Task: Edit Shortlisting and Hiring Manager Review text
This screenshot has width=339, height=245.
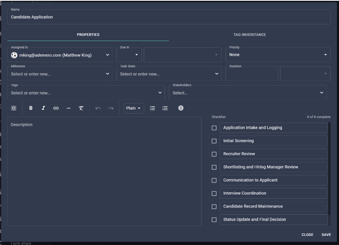Action: point(274,167)
